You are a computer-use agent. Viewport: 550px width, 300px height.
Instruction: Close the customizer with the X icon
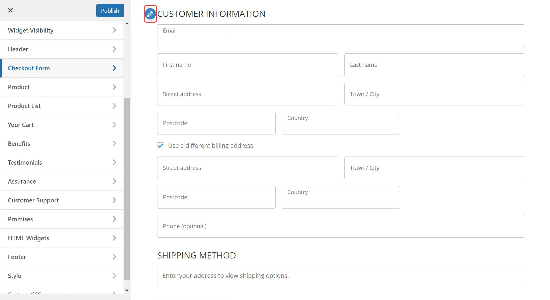pyautogui.click(x=10, y=10)
